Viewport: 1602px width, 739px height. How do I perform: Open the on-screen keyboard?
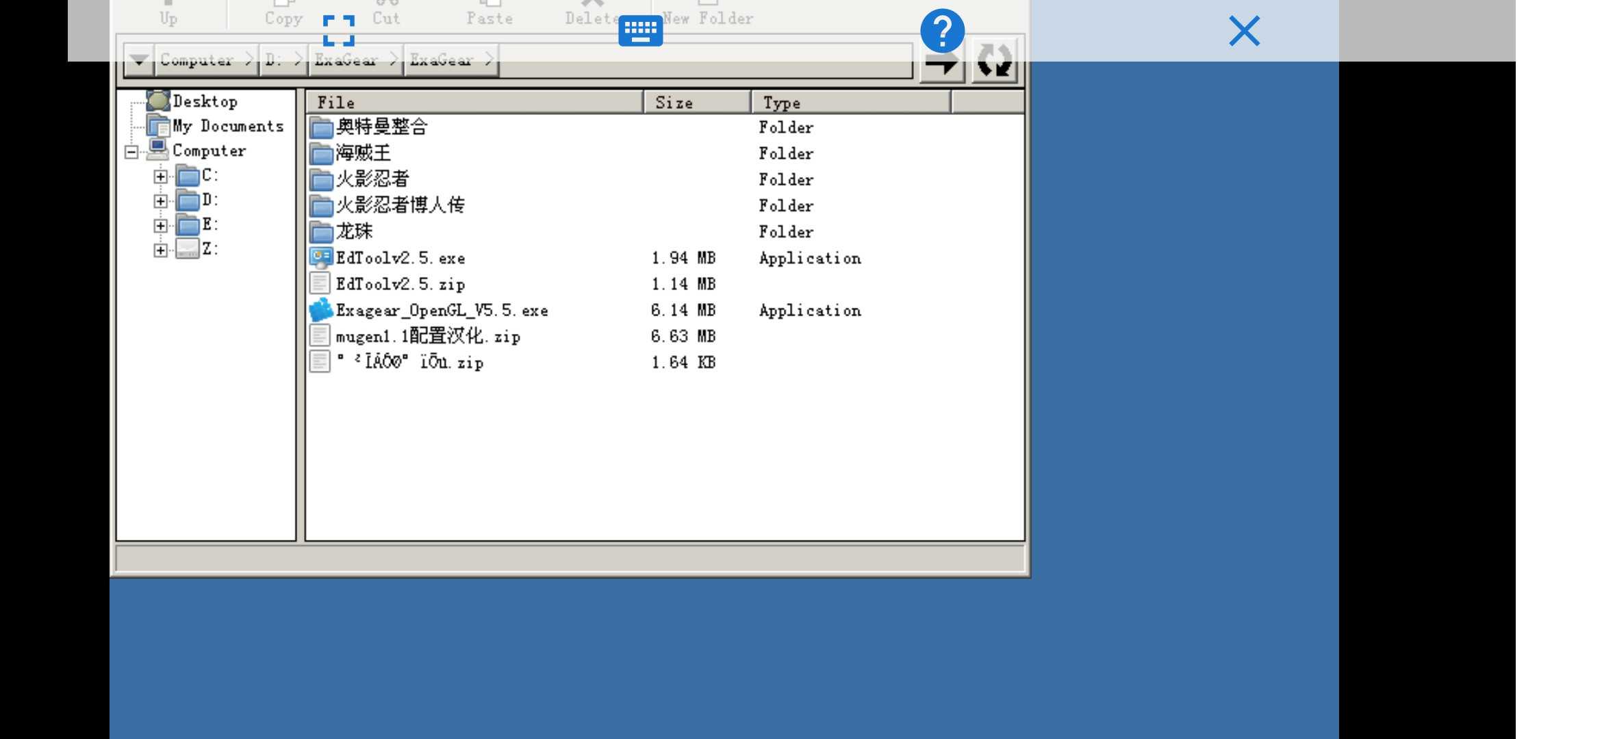tap(640, 31)
